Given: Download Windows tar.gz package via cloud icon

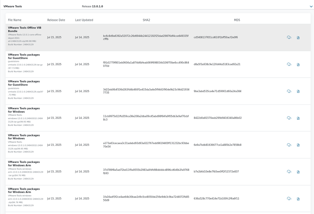Looking at the screenshot, I should tap(289, 118).
